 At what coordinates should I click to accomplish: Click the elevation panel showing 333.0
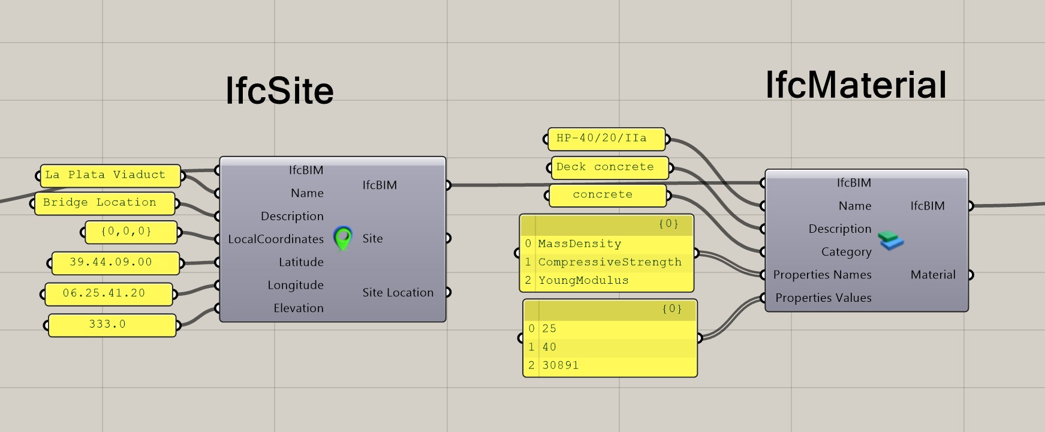tap(112, 325)
